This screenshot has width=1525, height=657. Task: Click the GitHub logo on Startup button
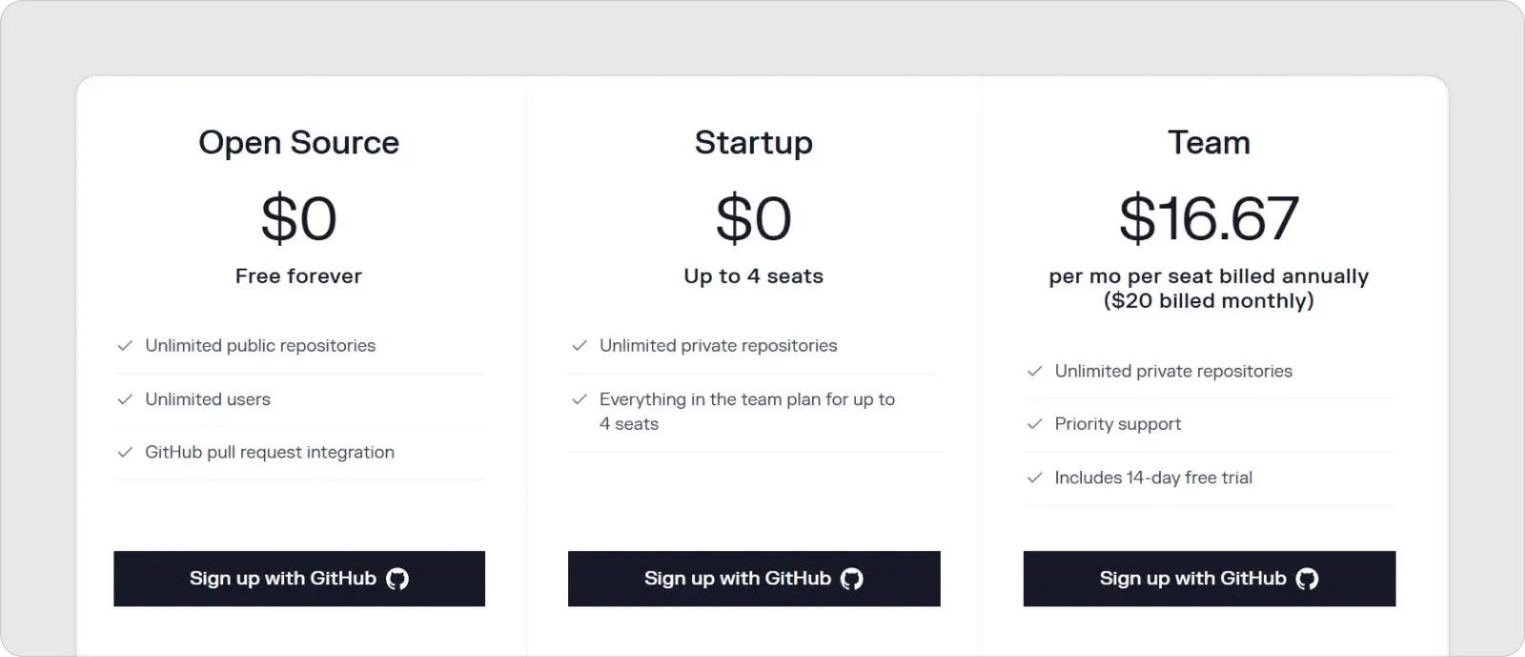click(853, 578)
